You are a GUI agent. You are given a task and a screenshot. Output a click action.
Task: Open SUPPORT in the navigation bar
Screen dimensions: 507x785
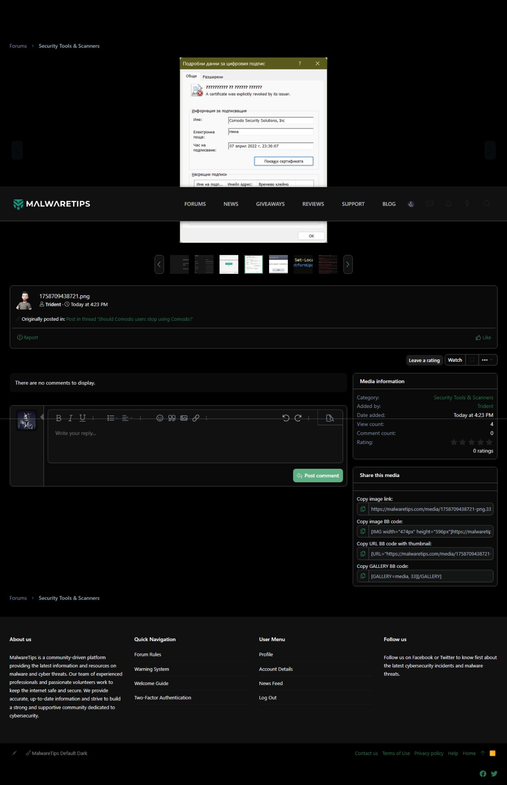tap(353, 204)
